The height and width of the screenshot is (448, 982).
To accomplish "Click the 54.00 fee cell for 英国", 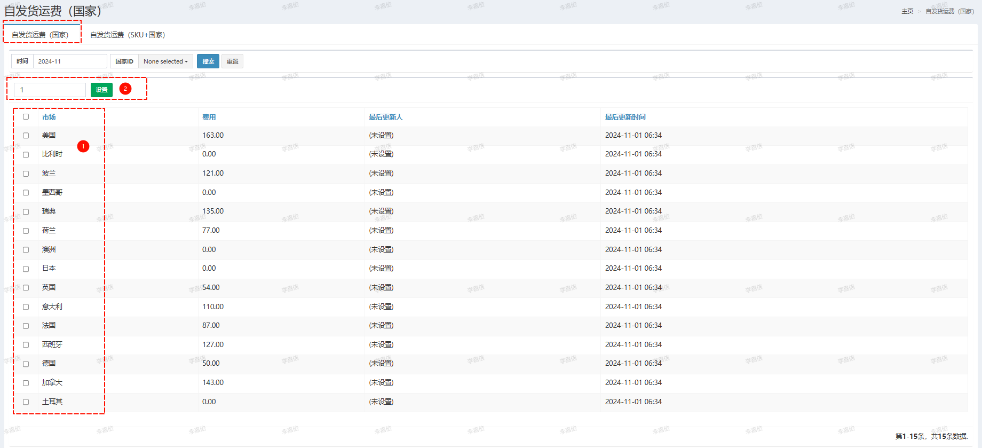I will coord(211,287).
